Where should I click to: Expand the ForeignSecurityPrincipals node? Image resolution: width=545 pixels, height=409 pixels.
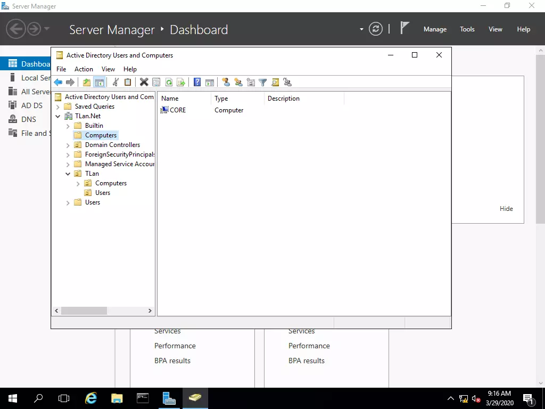68,155
